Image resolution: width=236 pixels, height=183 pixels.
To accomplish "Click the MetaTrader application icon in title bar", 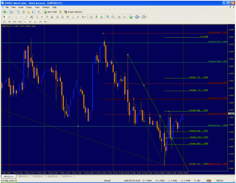I will point(2,3).
